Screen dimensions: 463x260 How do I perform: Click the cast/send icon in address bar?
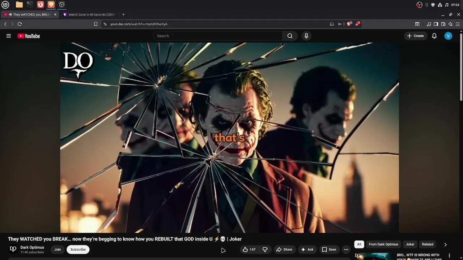tap(340, 24)
